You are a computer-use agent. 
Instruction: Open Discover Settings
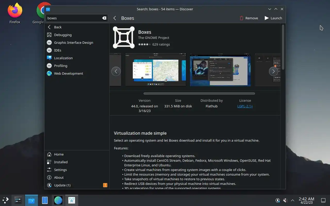77,170
